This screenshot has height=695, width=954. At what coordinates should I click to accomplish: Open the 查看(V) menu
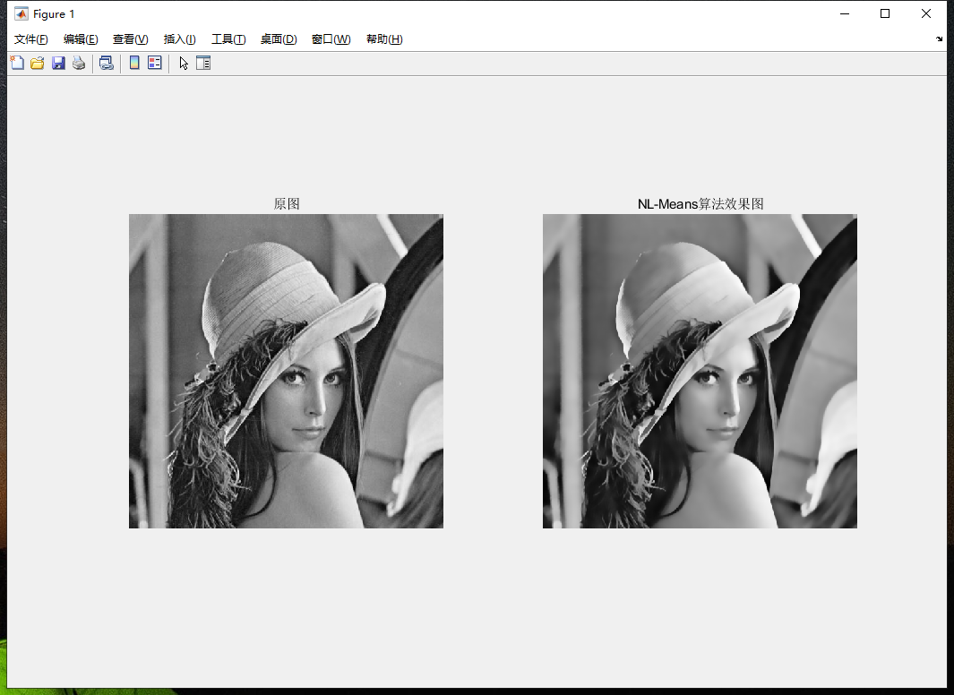click(x=130, y=39)
